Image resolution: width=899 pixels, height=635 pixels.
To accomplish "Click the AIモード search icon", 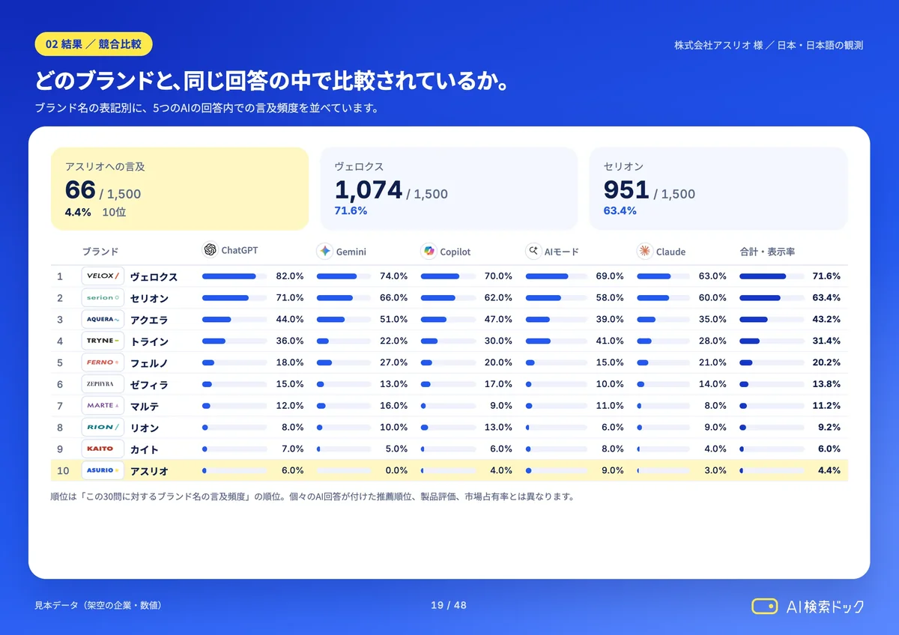I will pyautogui.click(x=533, y=252).
